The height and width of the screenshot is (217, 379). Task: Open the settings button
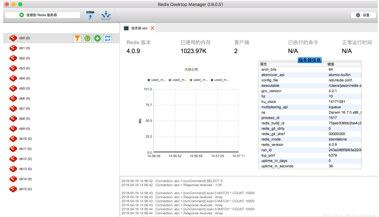[363, 15]
